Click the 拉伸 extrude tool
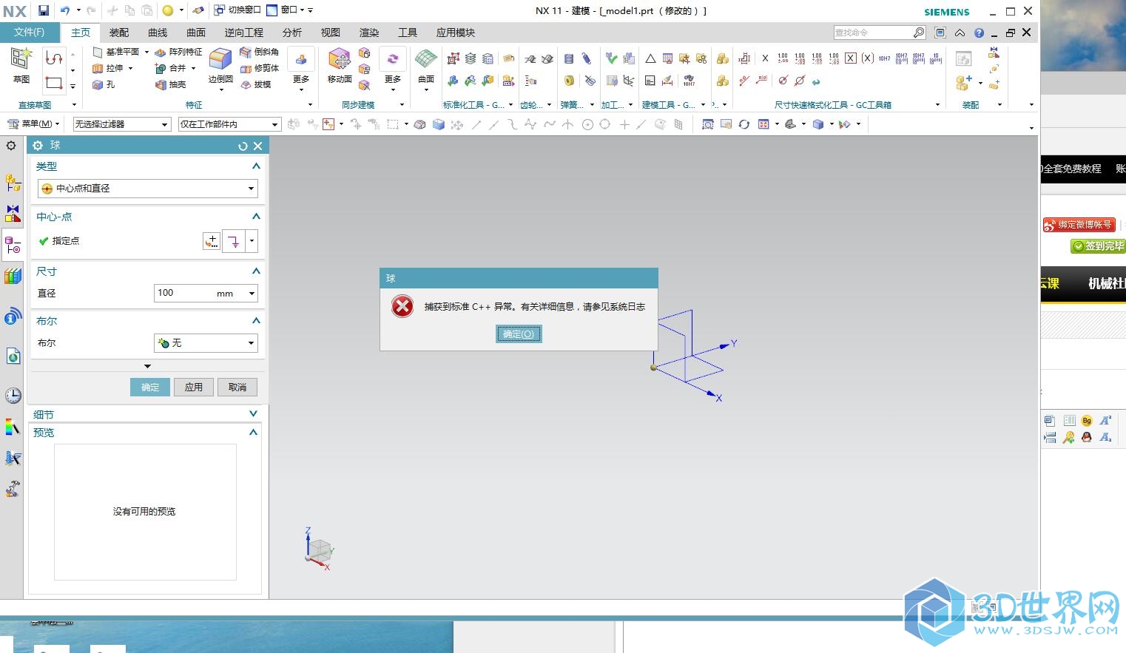 pyautogui.click(x=108, y=68)
